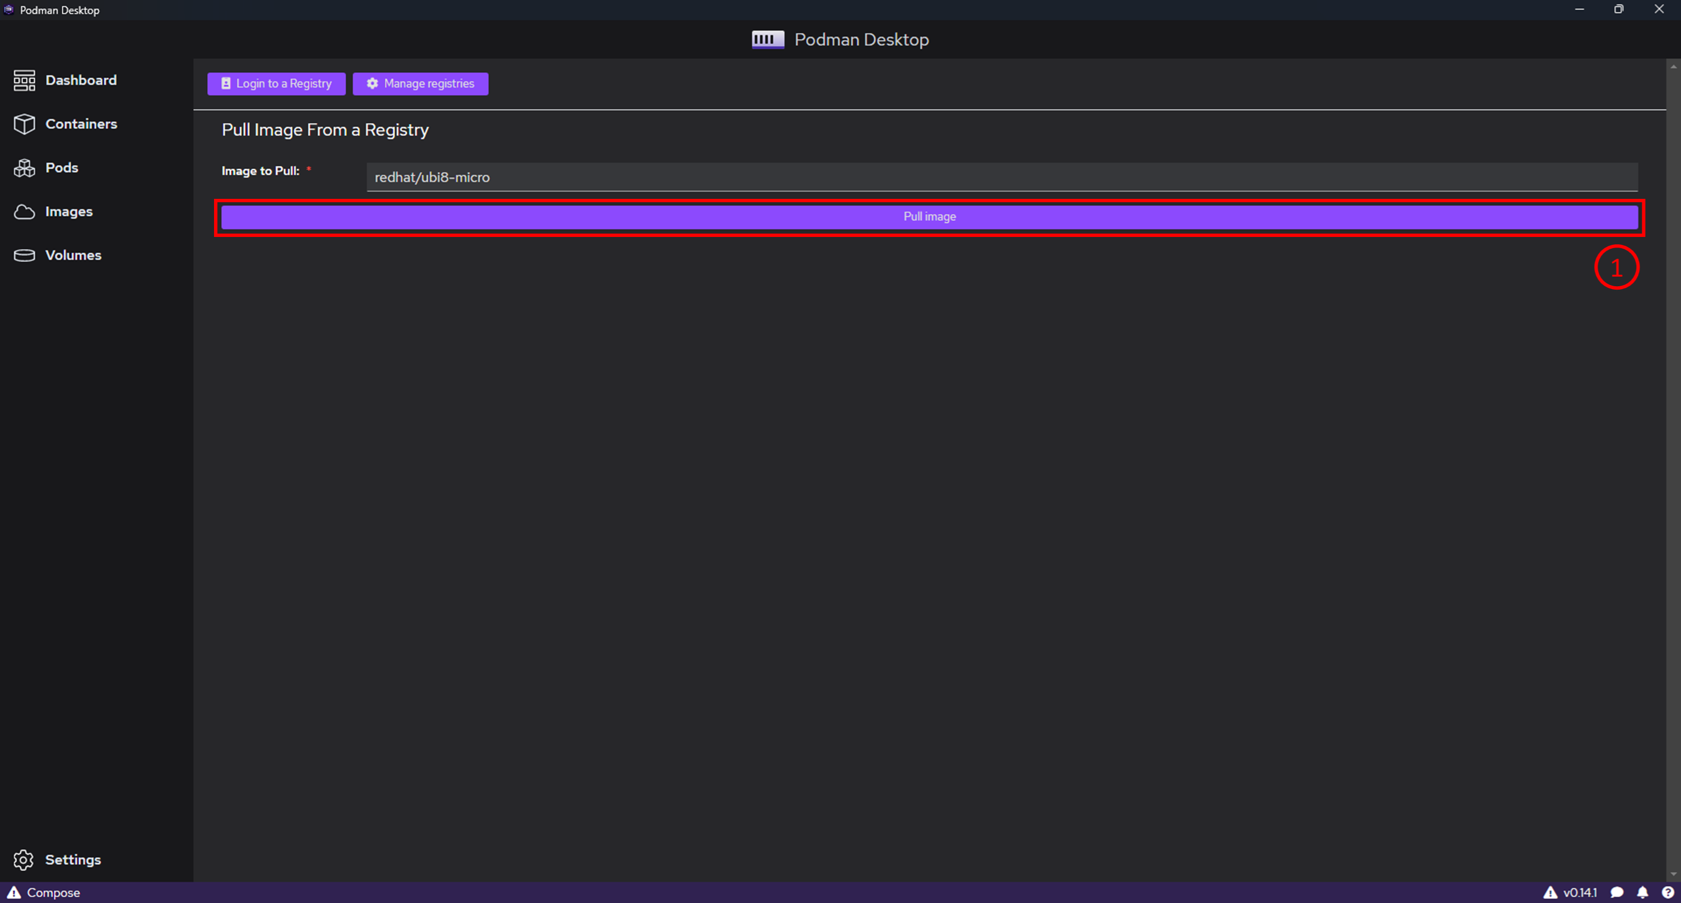Click the Pods stacked cubes icon
Screen dimensions: 1681x903
24,167
